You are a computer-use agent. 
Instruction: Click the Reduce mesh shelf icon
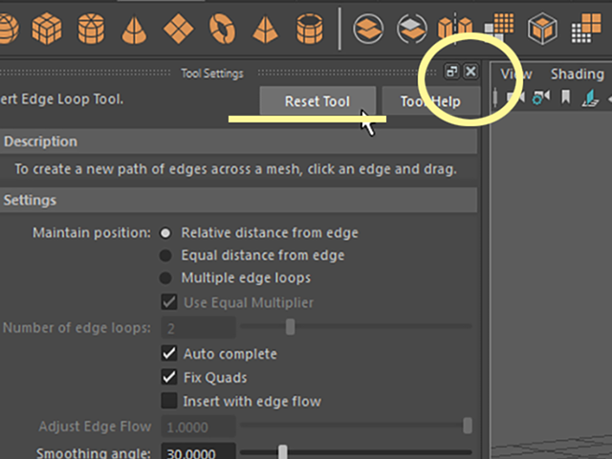tap(586, 28)
